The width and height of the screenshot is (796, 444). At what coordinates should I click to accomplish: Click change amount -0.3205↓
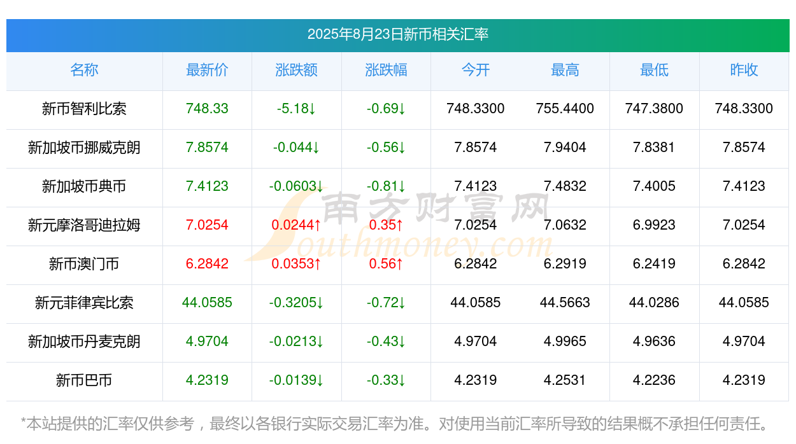[x=297, y=303]
